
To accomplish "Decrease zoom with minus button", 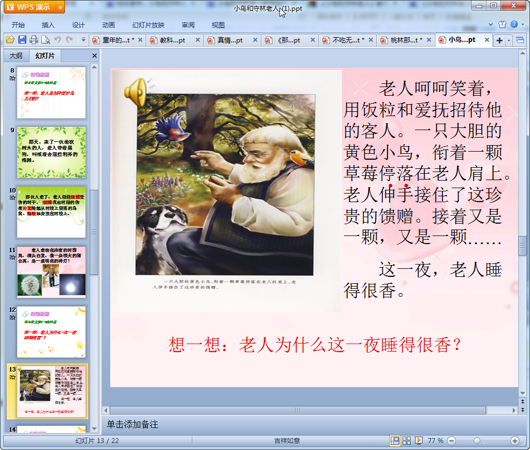I will pyautogui.click(x=452, y=440).
